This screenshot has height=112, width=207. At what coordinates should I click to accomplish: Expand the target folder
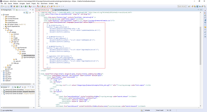[4, 67]
